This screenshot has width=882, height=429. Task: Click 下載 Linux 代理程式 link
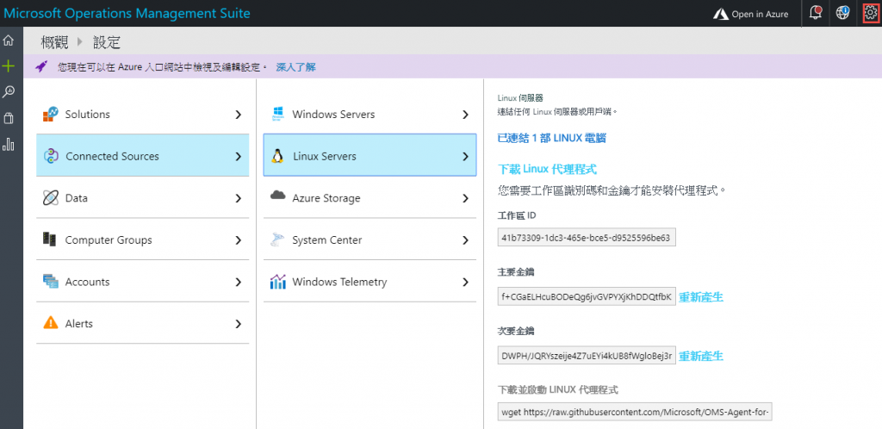coord(547,169)
